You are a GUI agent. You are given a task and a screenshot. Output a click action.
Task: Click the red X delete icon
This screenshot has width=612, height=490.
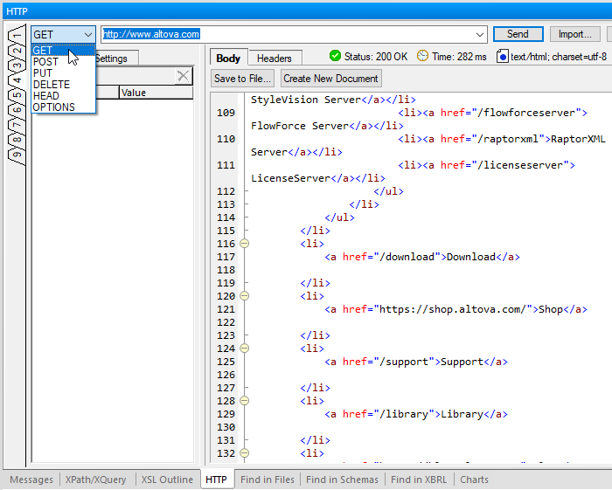pyautogui.click(x=183, y=76)
